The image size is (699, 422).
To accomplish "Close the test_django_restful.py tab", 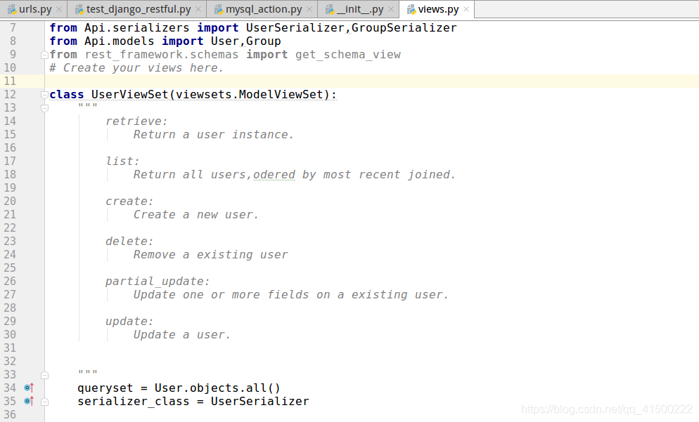I will (198, 9).
